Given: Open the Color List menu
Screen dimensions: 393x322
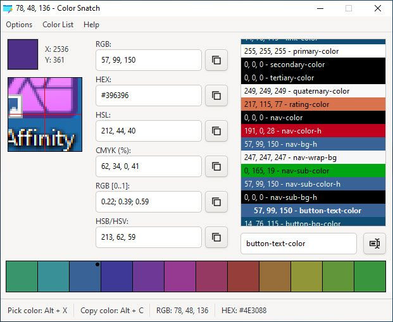Looking at the screenshot, I should [58, 25].
